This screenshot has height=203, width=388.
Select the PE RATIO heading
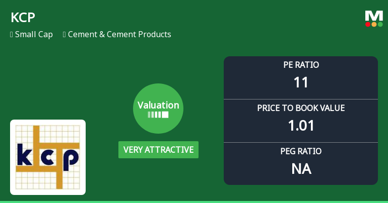click(x=301, y=65)
